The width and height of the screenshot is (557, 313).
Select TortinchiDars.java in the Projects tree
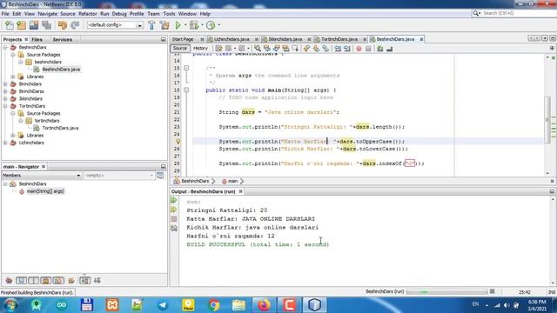(x=60, y=128)
